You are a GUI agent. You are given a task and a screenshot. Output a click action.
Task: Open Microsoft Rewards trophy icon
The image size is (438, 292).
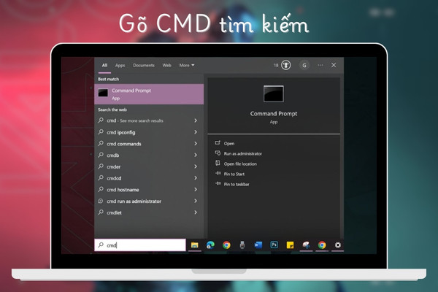(x=285, y=65)
